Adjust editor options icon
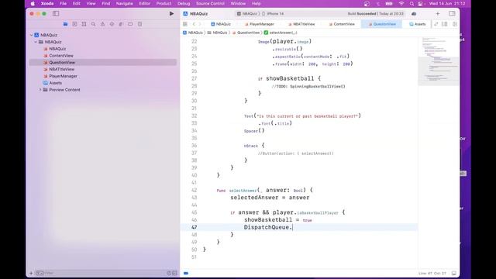This screenshot has width=496, height=279. [445, 24]
